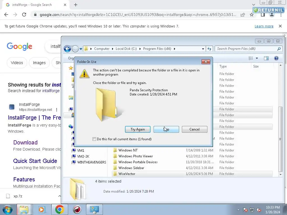Show hidden system tray icons

(238, 210)
